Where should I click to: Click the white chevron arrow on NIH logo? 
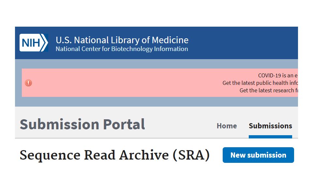click(44, 43)
